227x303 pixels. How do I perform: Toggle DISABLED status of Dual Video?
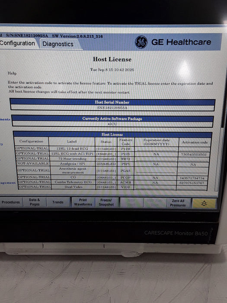[x=106, y=187]
